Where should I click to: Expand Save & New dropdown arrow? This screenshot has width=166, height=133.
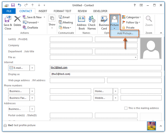45,17
